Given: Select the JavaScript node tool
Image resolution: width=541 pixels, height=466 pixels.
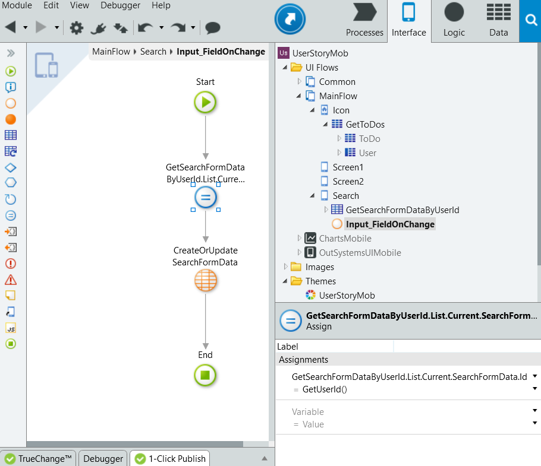Looking at the screenshot, I should (10, 327).
